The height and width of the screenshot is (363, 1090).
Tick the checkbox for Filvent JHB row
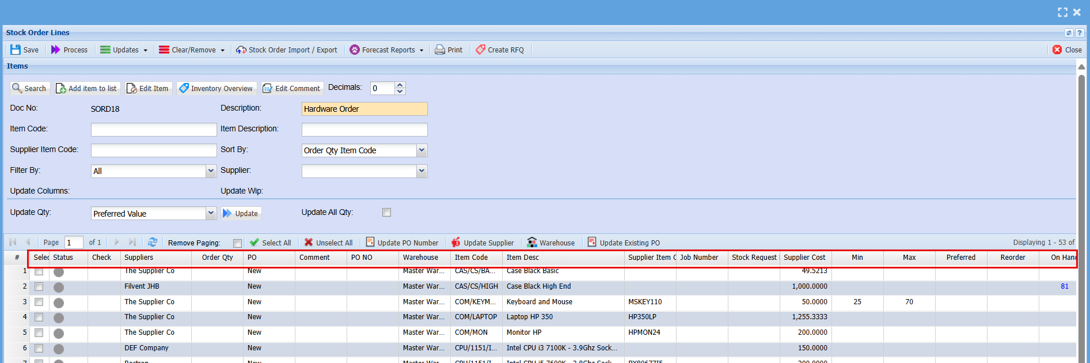(x=39, y=286)
